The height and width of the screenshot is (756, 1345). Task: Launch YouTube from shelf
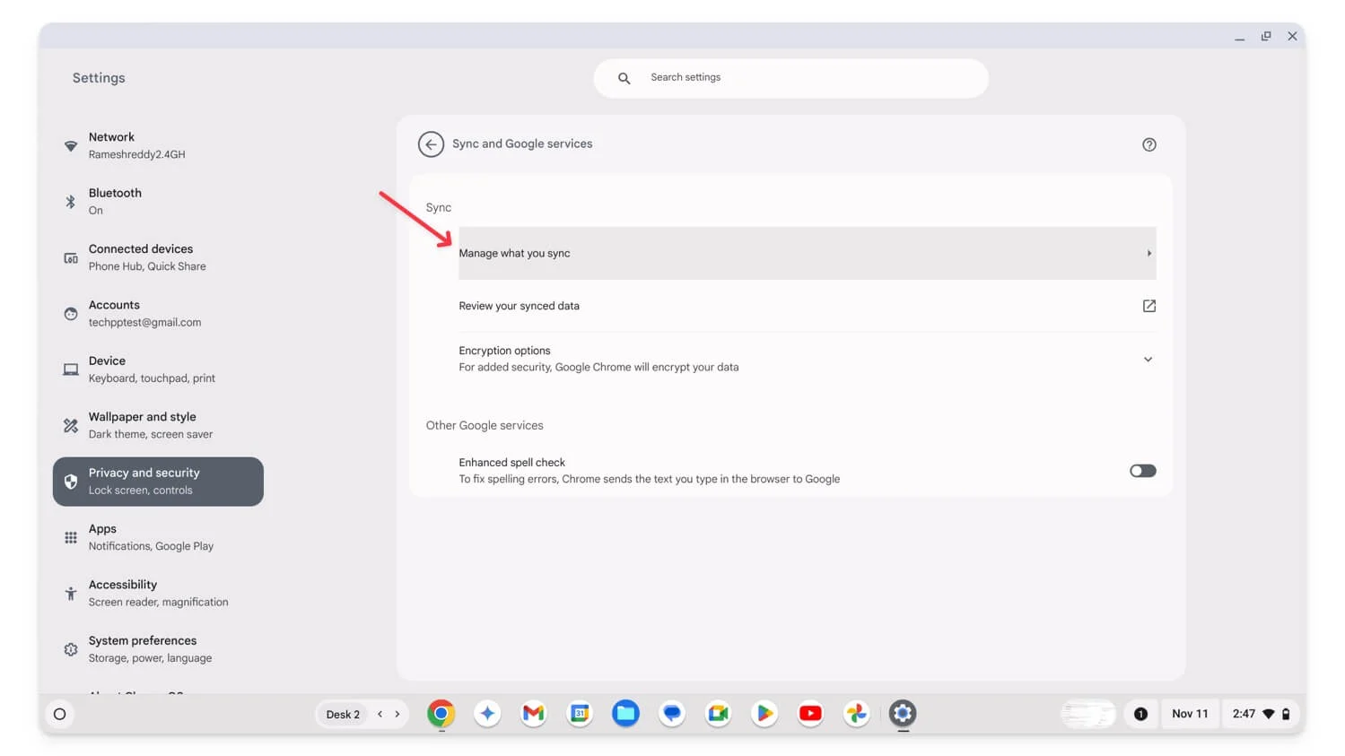[x=810, y=714]
